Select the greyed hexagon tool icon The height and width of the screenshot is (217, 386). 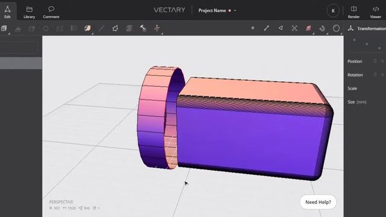46,28
